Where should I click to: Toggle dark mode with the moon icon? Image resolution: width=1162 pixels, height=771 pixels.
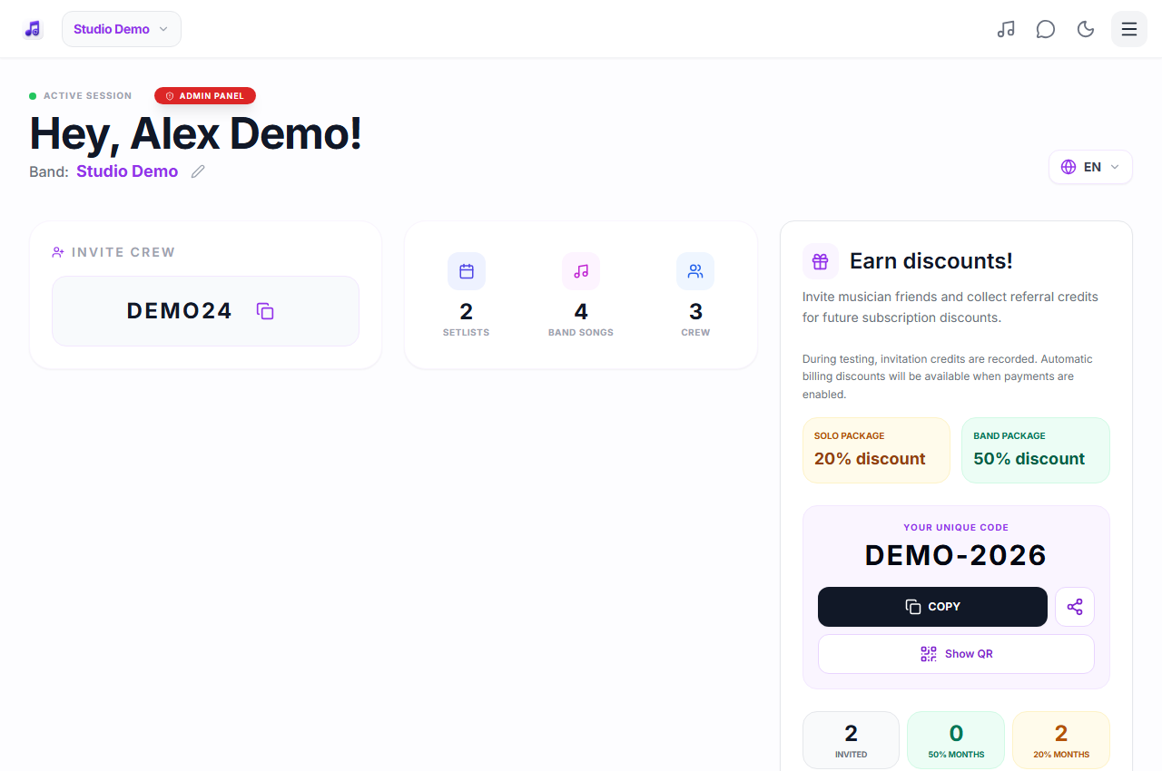(x=1086, y=29)
